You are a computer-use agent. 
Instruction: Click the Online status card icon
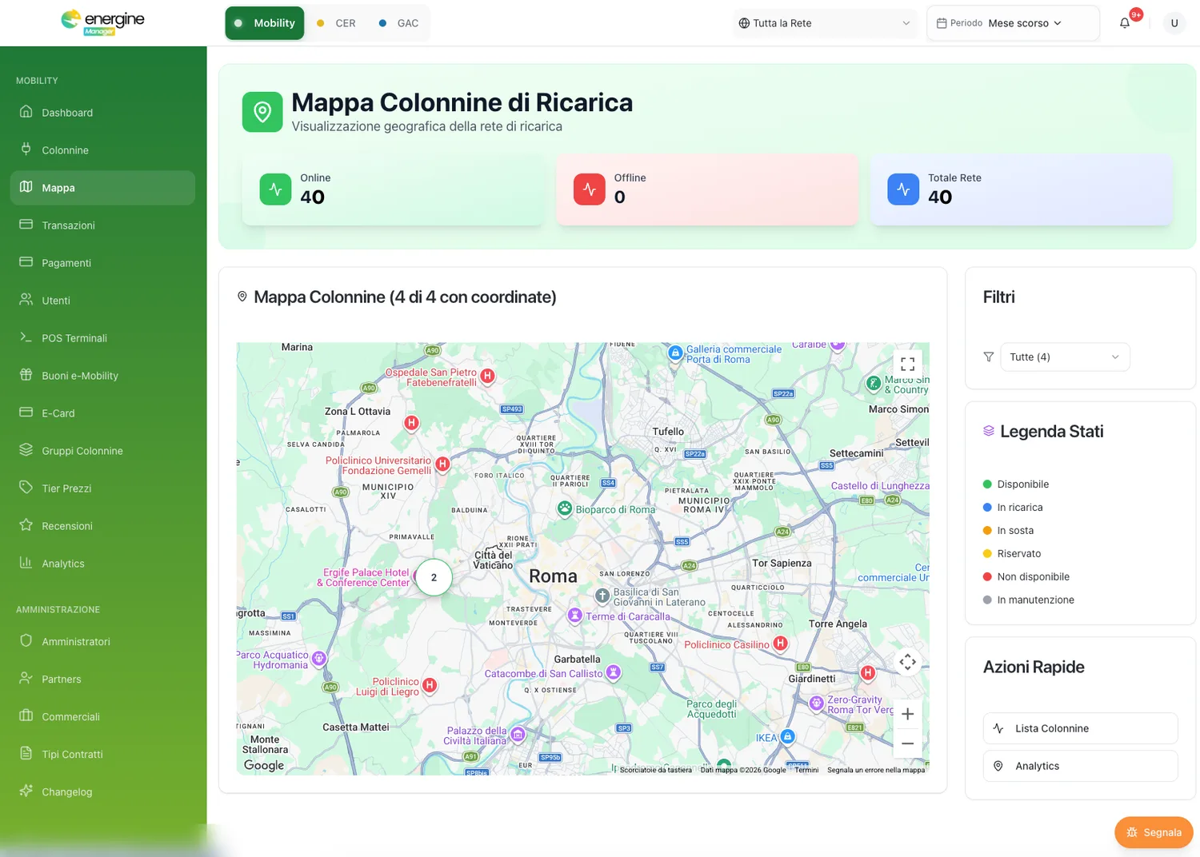coord(275,189)
